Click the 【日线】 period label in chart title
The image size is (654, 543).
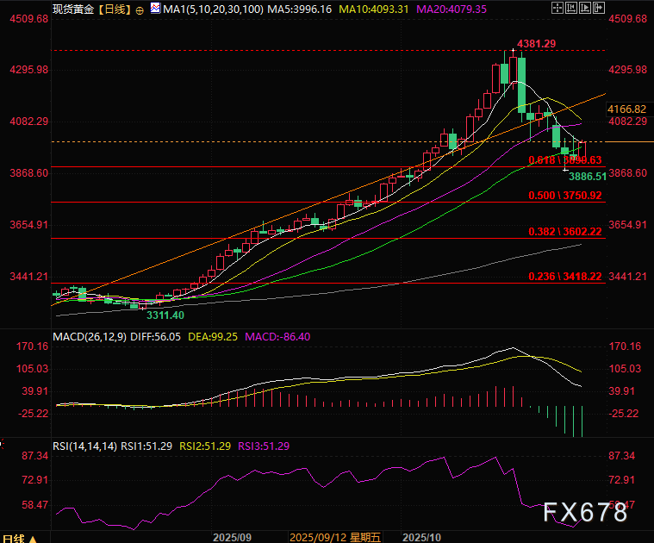coord(113,9)
